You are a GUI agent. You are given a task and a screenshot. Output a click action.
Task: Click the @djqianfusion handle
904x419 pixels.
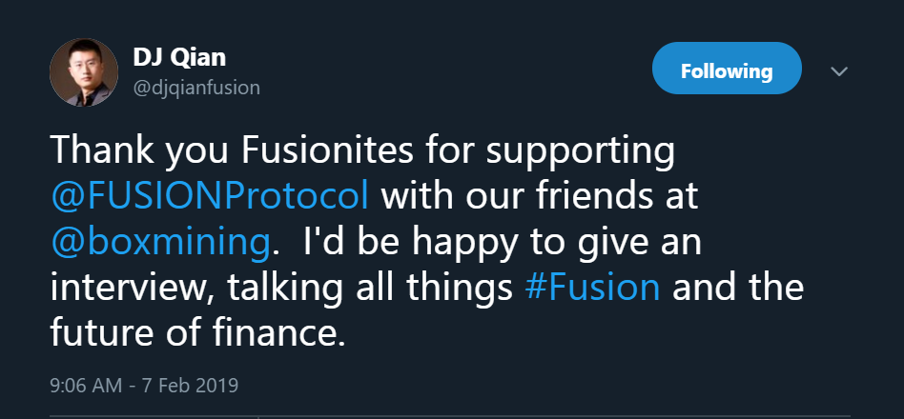(196, 88)
